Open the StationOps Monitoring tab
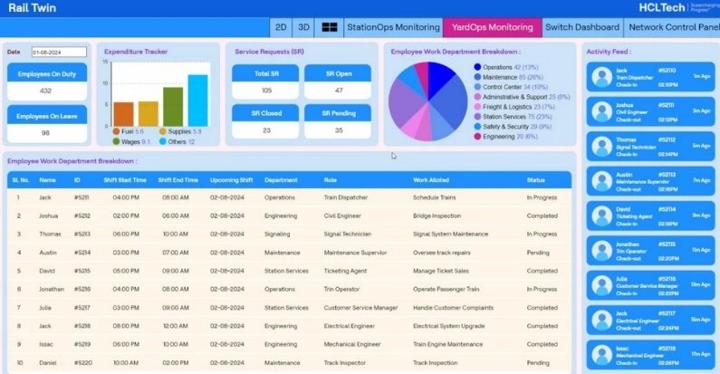 point(393,27)
